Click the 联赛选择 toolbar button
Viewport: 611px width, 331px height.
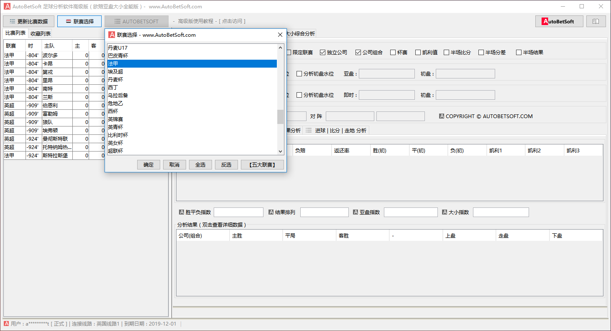79,21
